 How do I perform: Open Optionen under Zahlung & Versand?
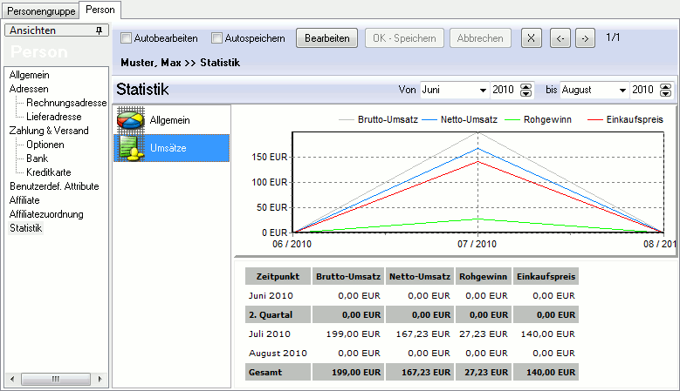[x=45, y=145]
